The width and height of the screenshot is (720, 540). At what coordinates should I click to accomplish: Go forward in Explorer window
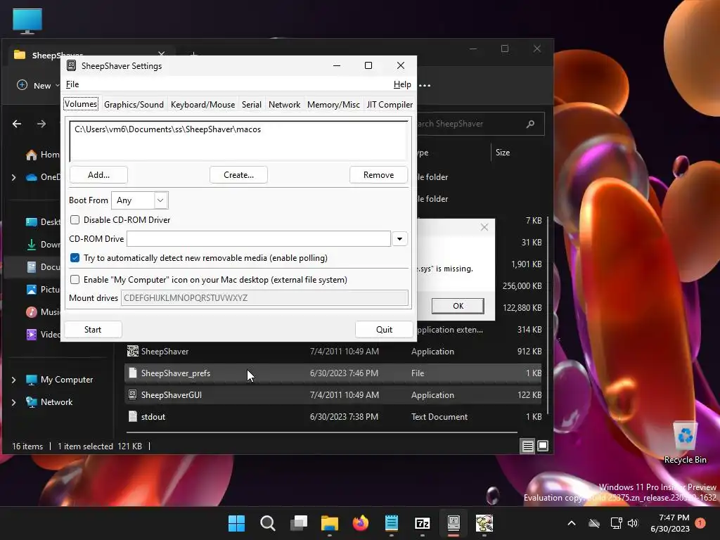tap(41, 124)
